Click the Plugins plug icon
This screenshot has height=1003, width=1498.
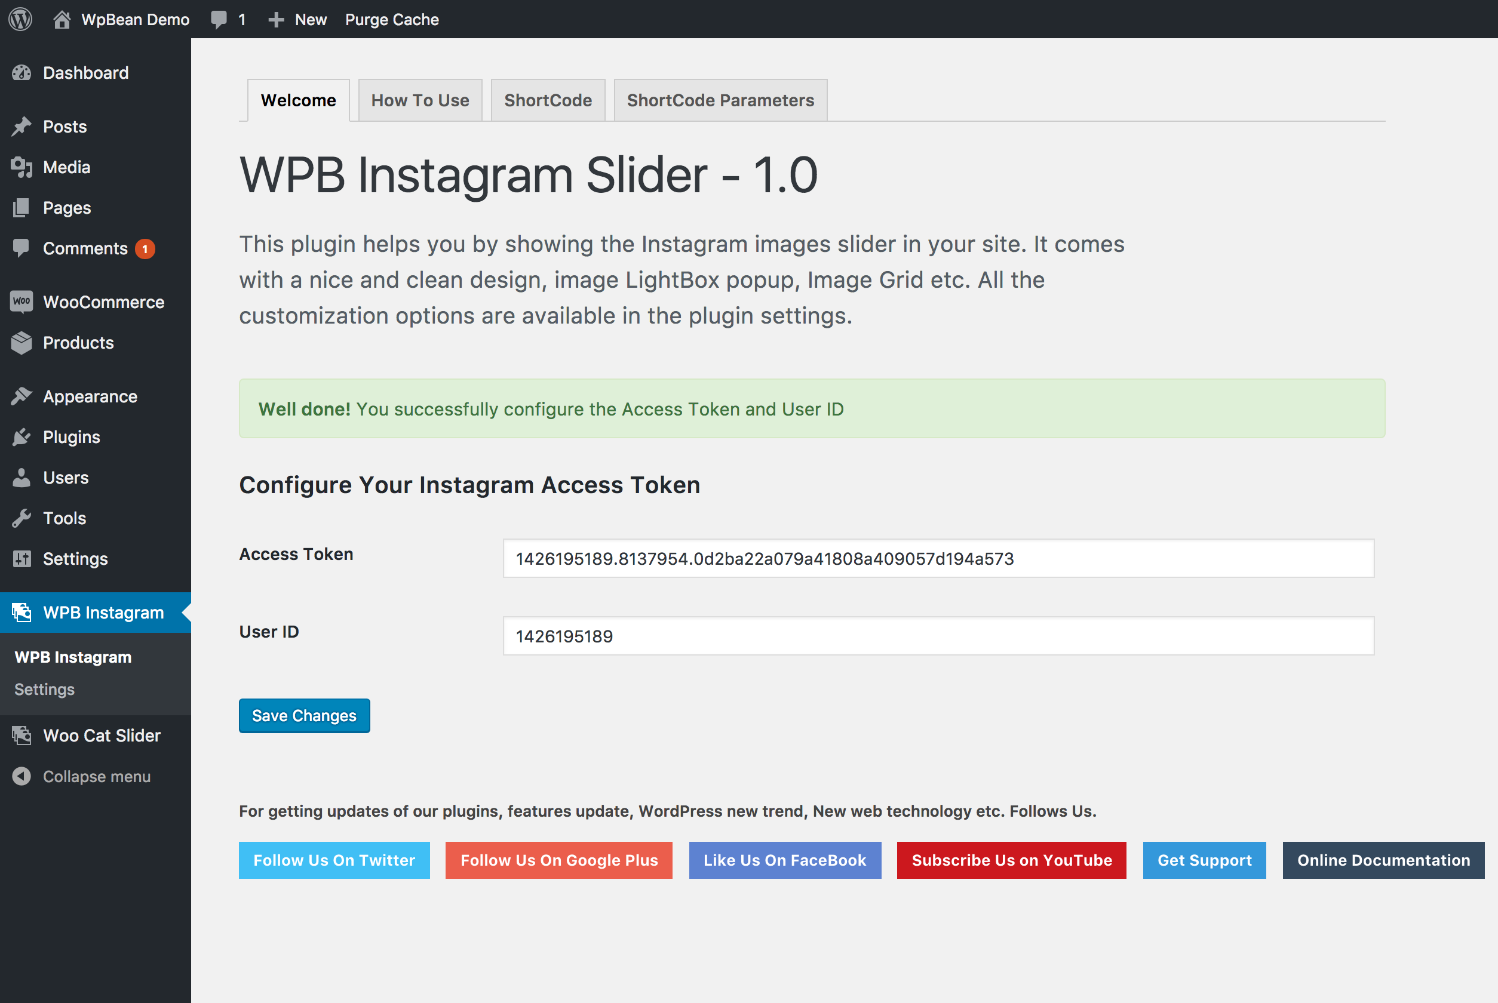point(21,437)
